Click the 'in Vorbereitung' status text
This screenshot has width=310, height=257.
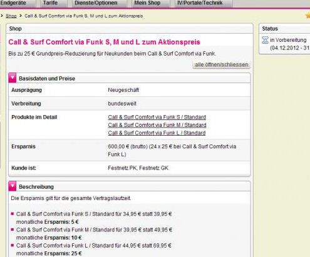point(288,40)
